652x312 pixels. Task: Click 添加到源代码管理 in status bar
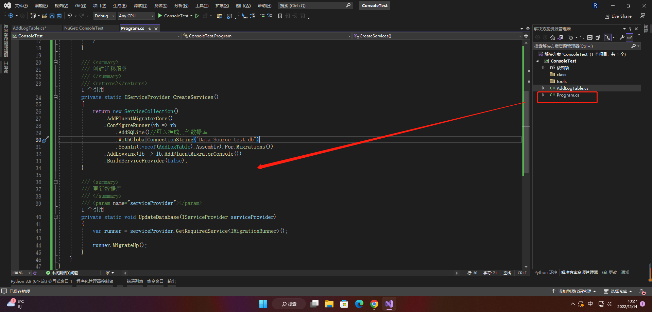pos(573,292)
